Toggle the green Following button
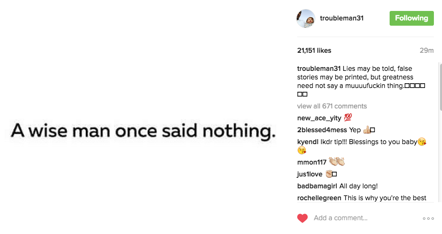 point(412,18)
